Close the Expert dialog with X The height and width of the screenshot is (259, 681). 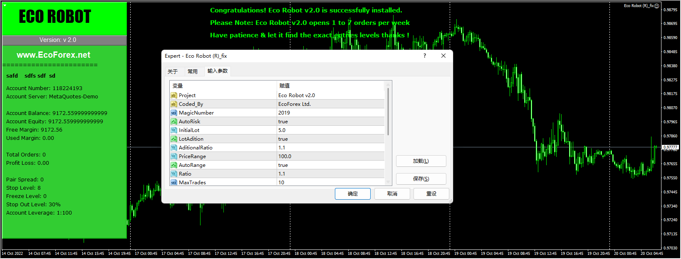point(443,56)
